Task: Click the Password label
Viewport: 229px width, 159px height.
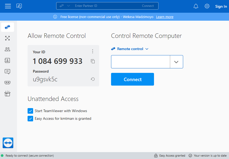Action: [41, 71]
